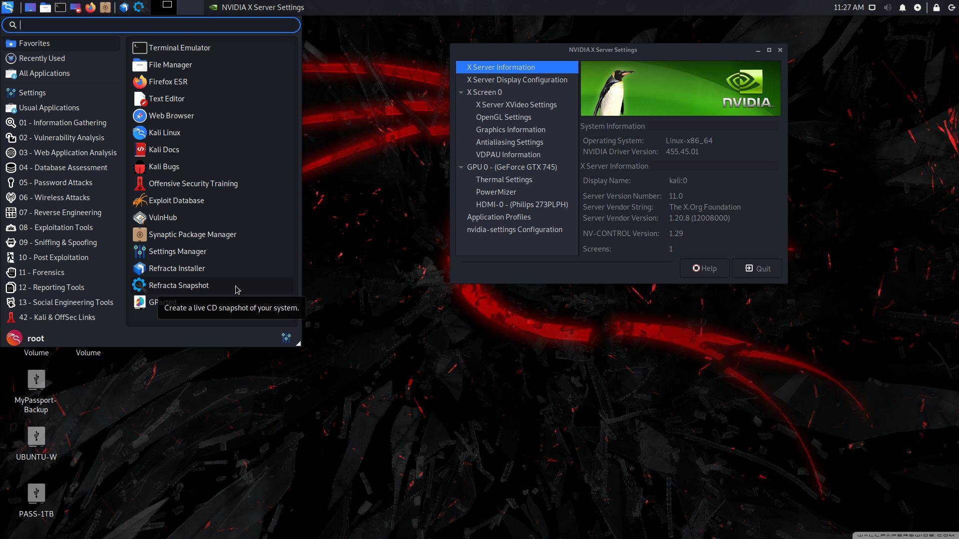Screen dimensions: 959x539
Task: Open Exploit Database shortcut
Action: (176, 201)
